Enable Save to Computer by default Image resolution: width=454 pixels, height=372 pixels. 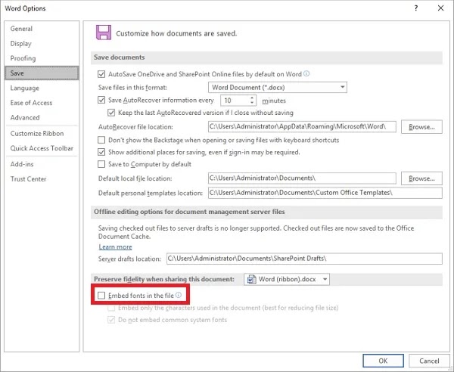click(x=101, y=164)
